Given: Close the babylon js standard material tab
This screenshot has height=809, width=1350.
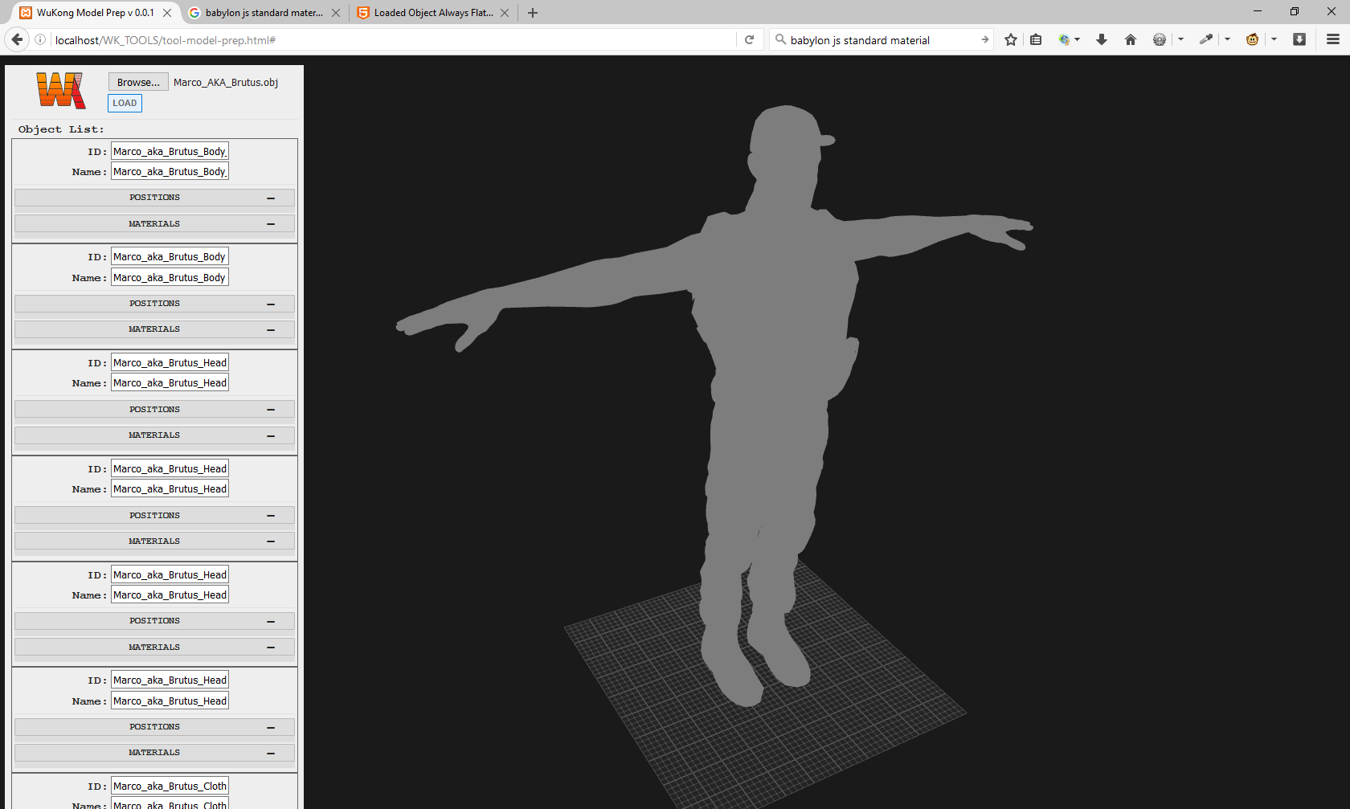Looking at the screenshot, I should pyautogui.click(x=336, y=13).
